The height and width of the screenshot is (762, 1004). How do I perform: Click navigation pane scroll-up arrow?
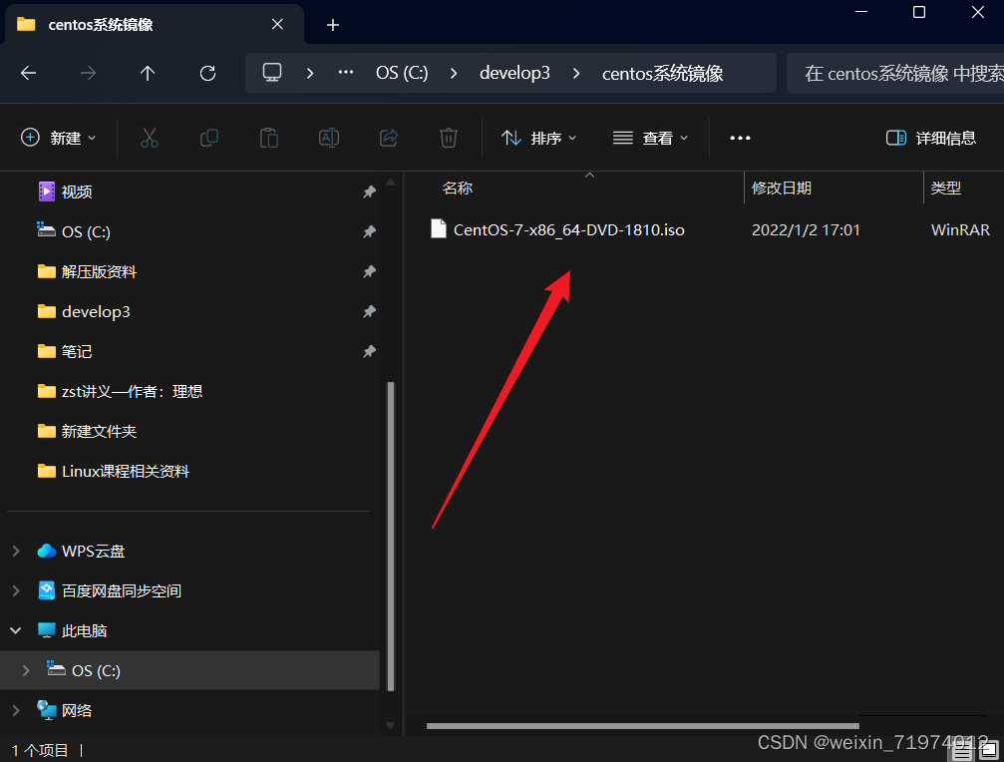[x=391, y=183]
